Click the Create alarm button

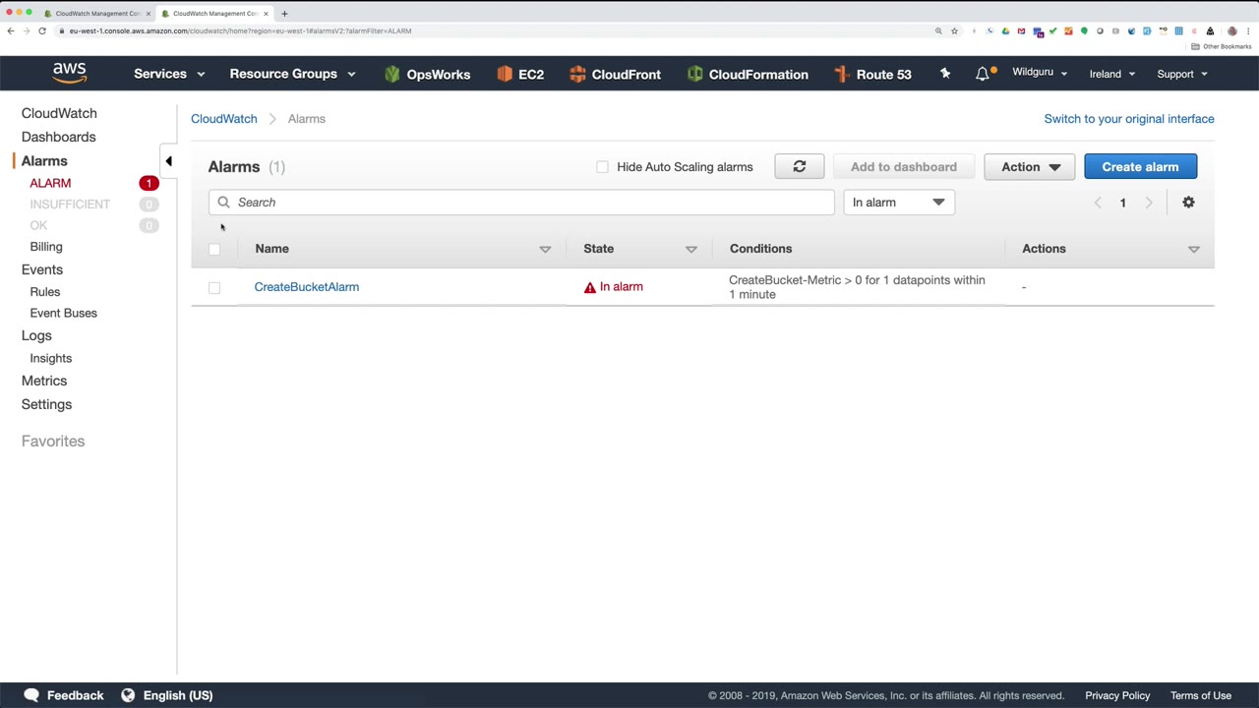1141,167
